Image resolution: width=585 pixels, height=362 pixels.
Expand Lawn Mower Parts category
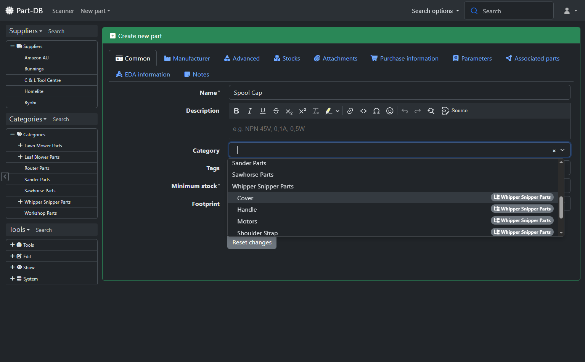point(20,145)
